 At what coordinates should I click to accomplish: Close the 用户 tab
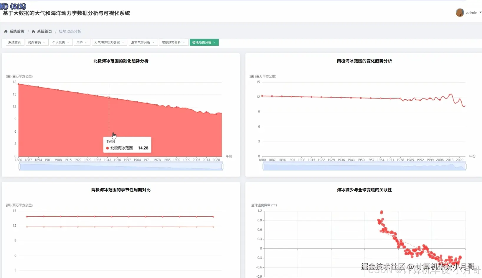click(x=86, y=43)
